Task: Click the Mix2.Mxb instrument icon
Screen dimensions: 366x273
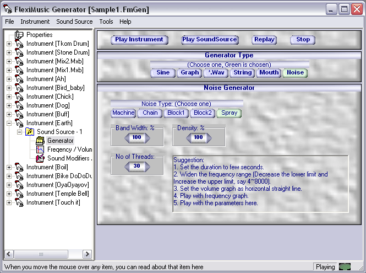Action: point(19,61)
